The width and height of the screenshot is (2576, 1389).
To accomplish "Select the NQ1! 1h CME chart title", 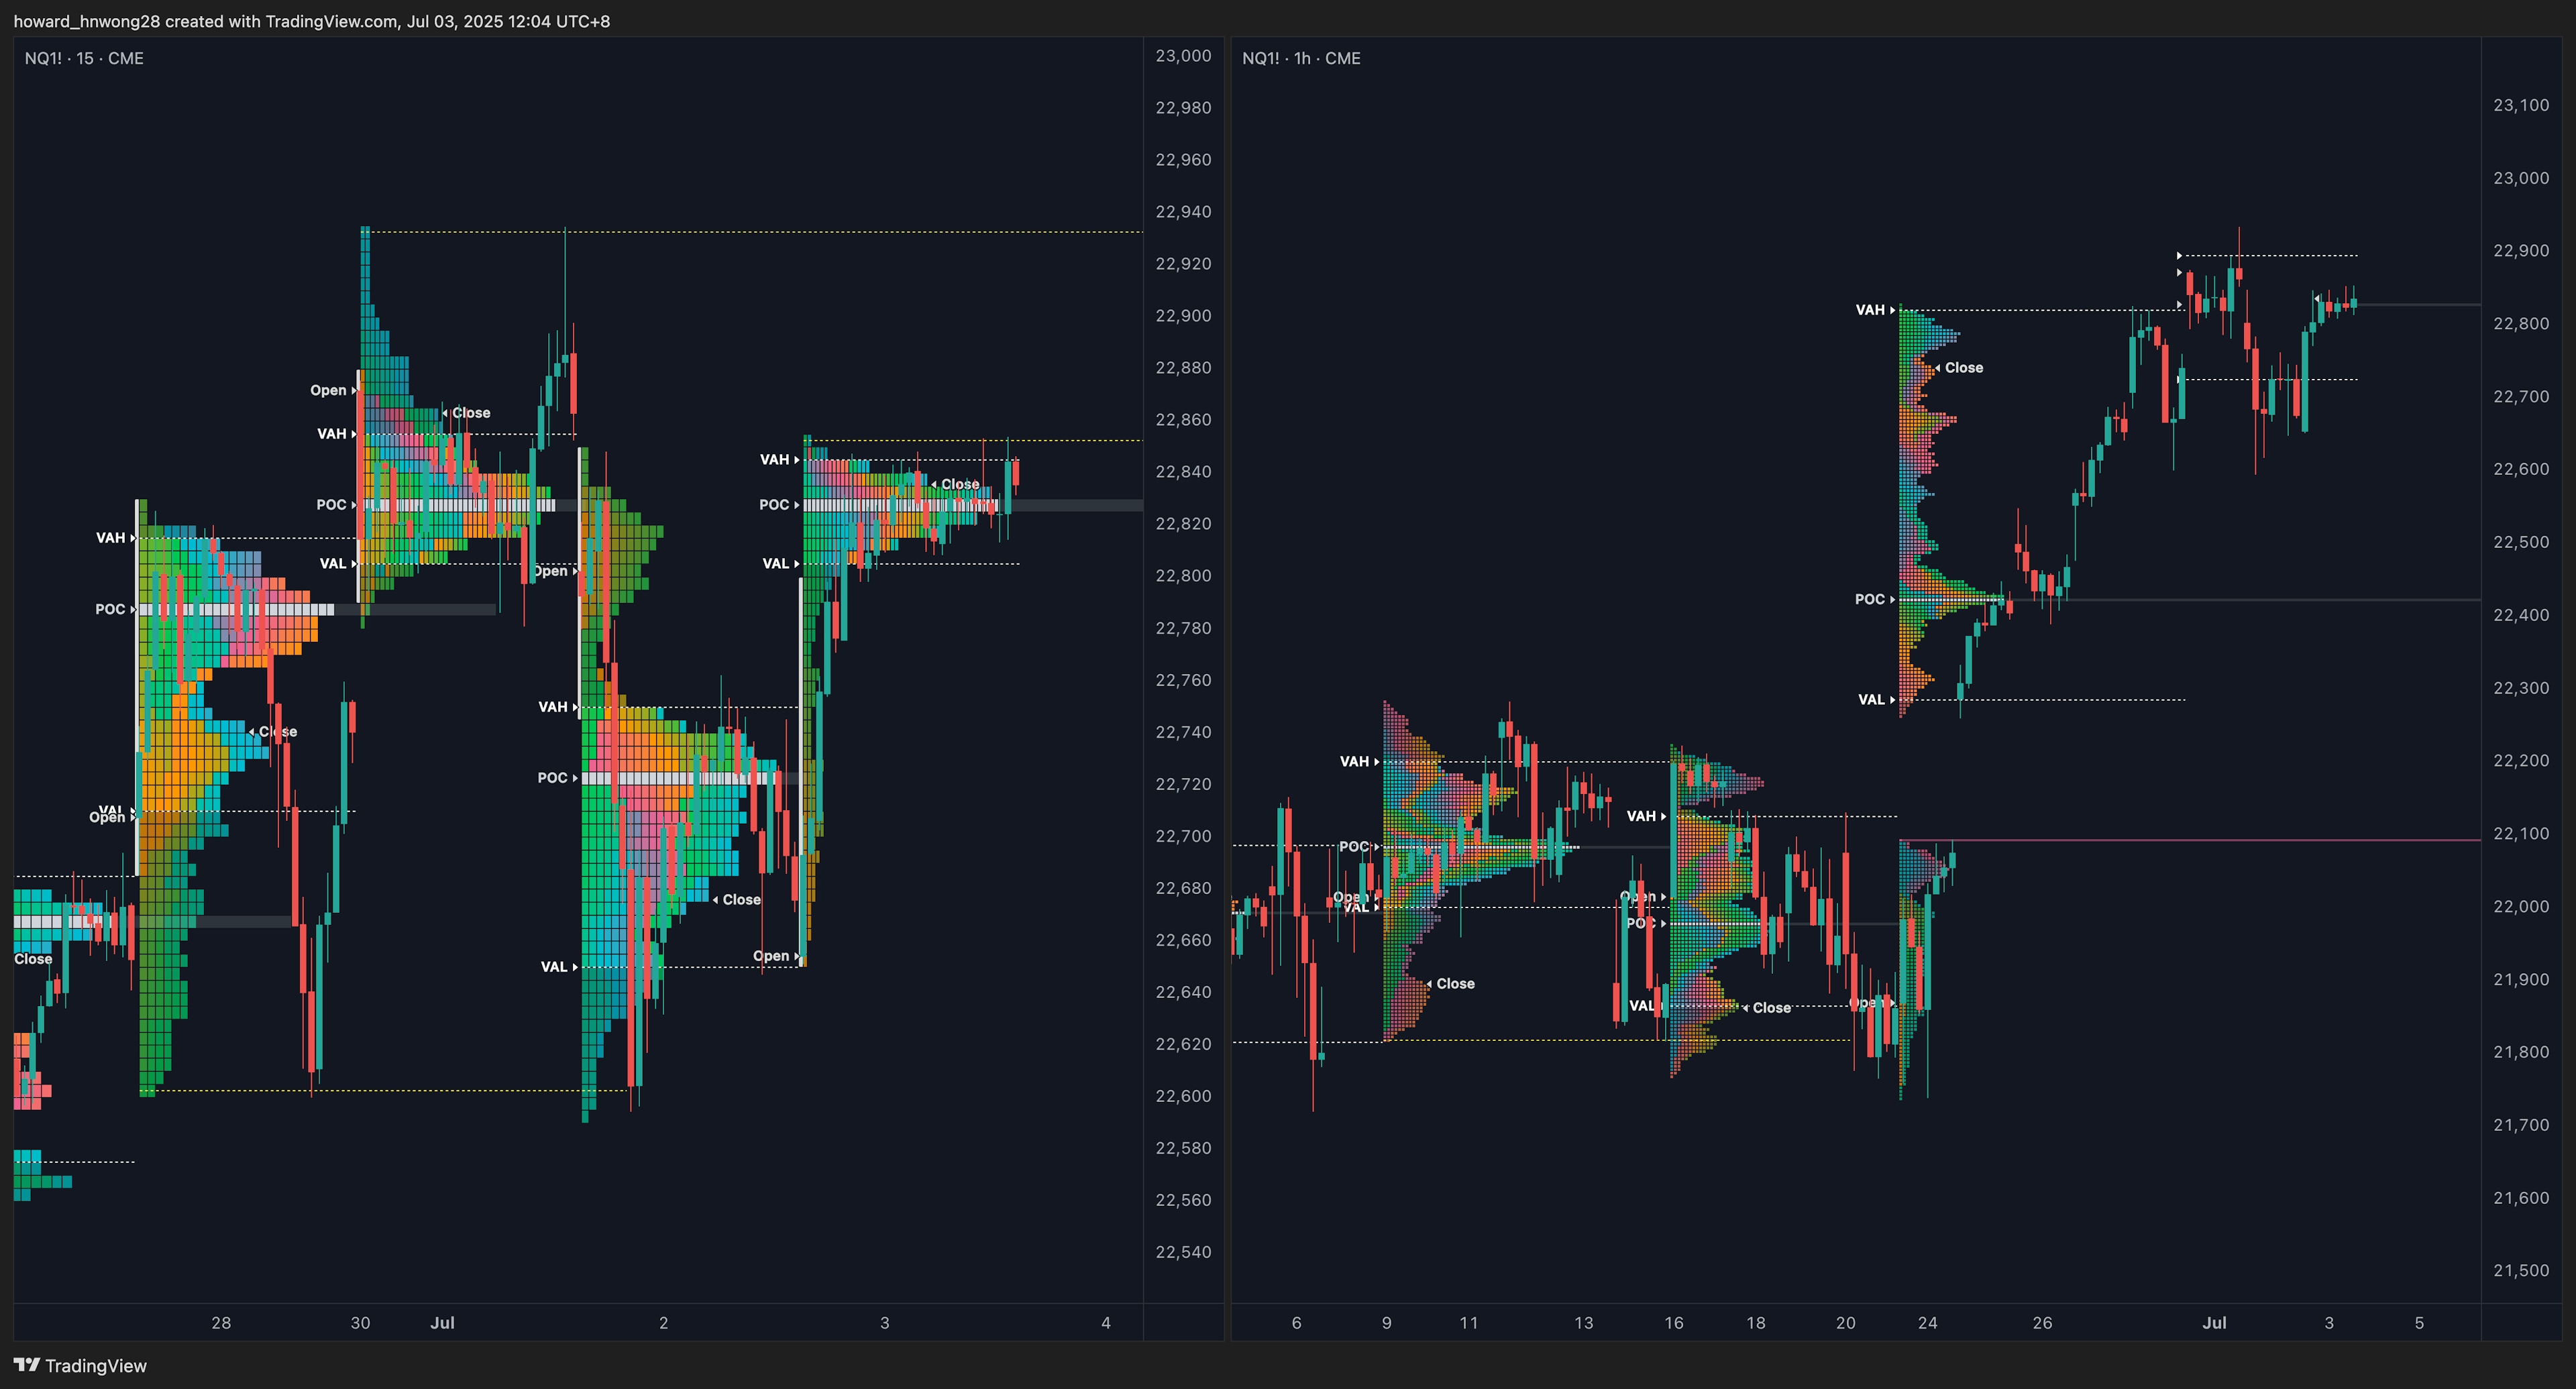I will [1301, 58].
